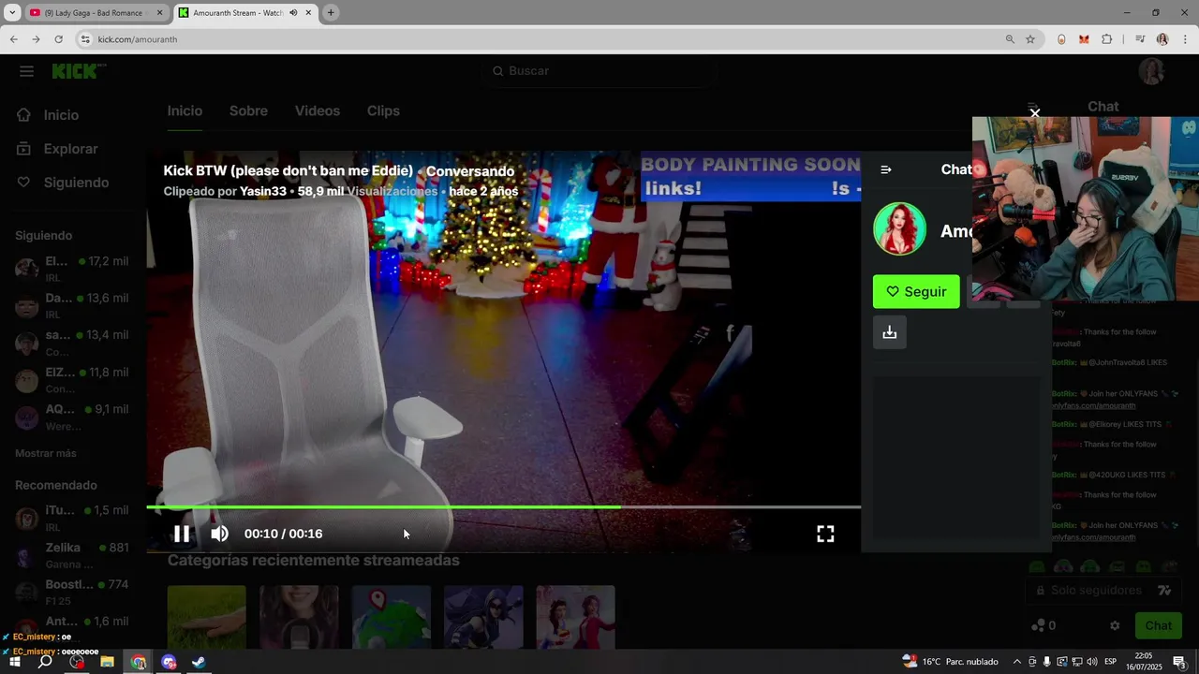This screenshot has width=1199, height=674.
Task: Open chat settings gear icon
Action: pyautogui.click(x=1115, y=625)
